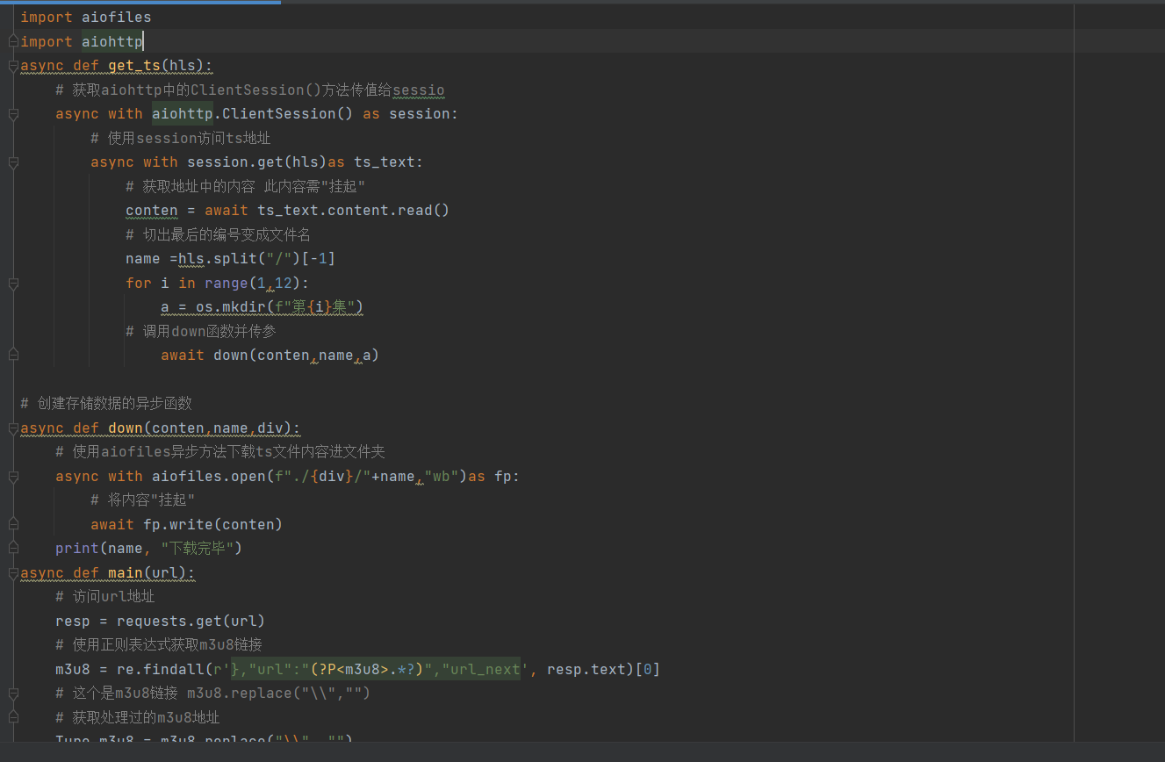The height and width of the screenshot is (762, 1165).
Task: Click 'down(conten,name,a)' in the await line
Action: pos(296,356)
